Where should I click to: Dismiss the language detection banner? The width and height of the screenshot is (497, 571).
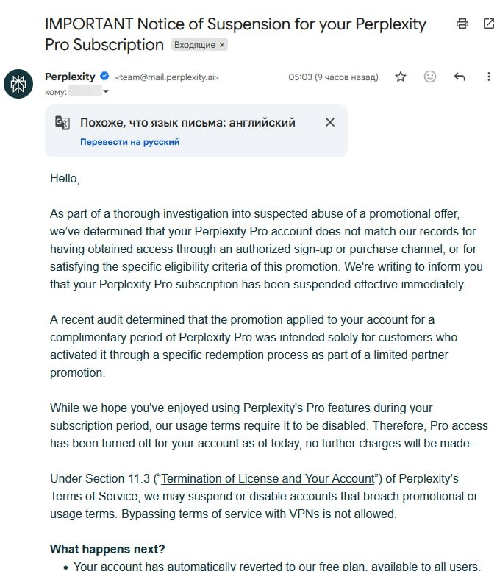330,122
